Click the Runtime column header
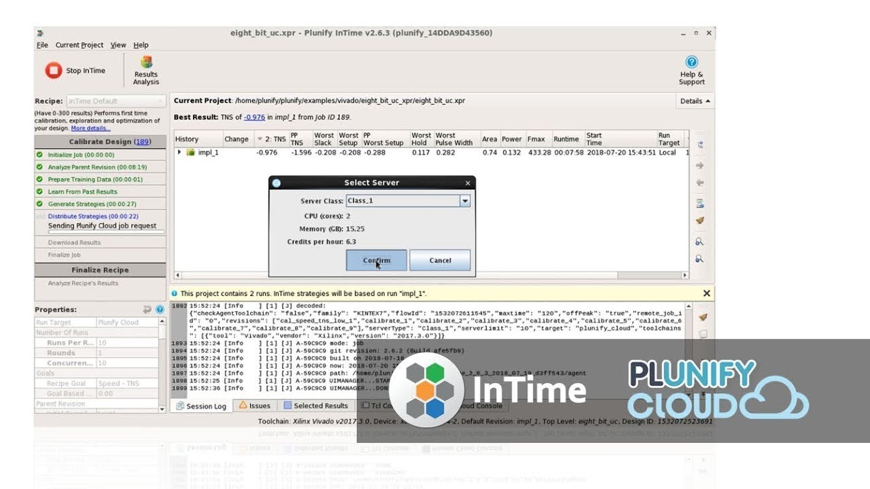The height and width of the screenshot is (489, 870). point(566,139)
